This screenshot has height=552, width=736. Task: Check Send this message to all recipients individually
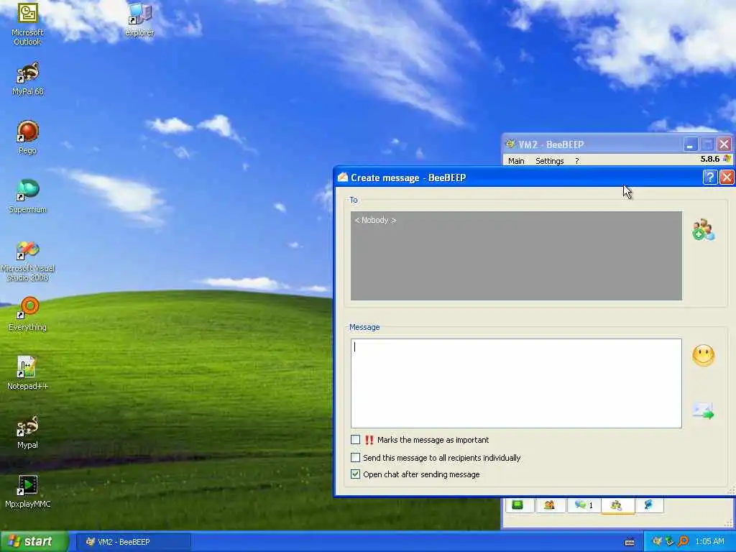[355, 458]
